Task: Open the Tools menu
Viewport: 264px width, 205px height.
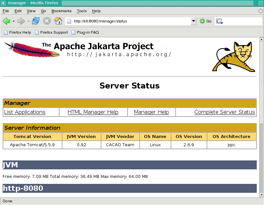Action: point(82,11)
